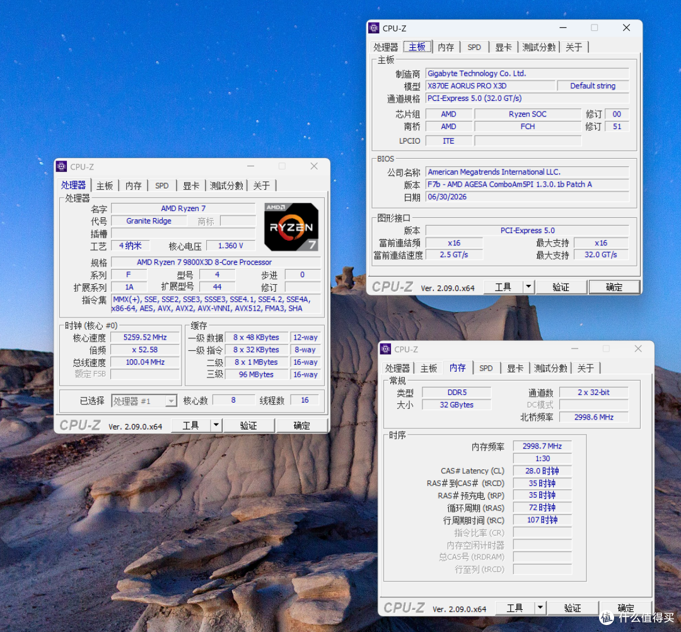Click 确定 button in the memory window
This screenshot has height=632, width=681.
coord(626,607)
